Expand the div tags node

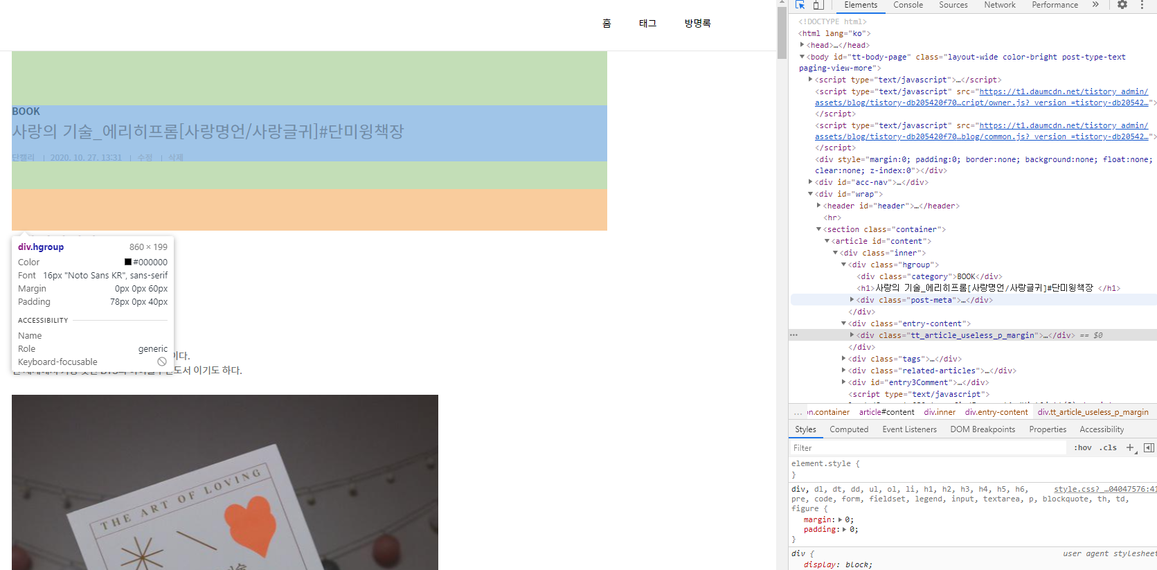coord(844,359)
